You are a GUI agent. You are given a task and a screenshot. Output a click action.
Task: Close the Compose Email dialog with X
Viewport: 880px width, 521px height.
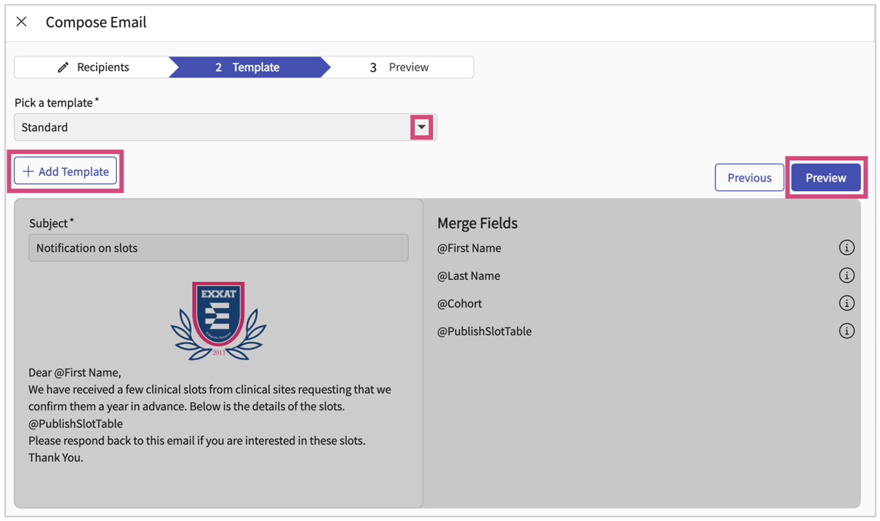pos(22,22)
